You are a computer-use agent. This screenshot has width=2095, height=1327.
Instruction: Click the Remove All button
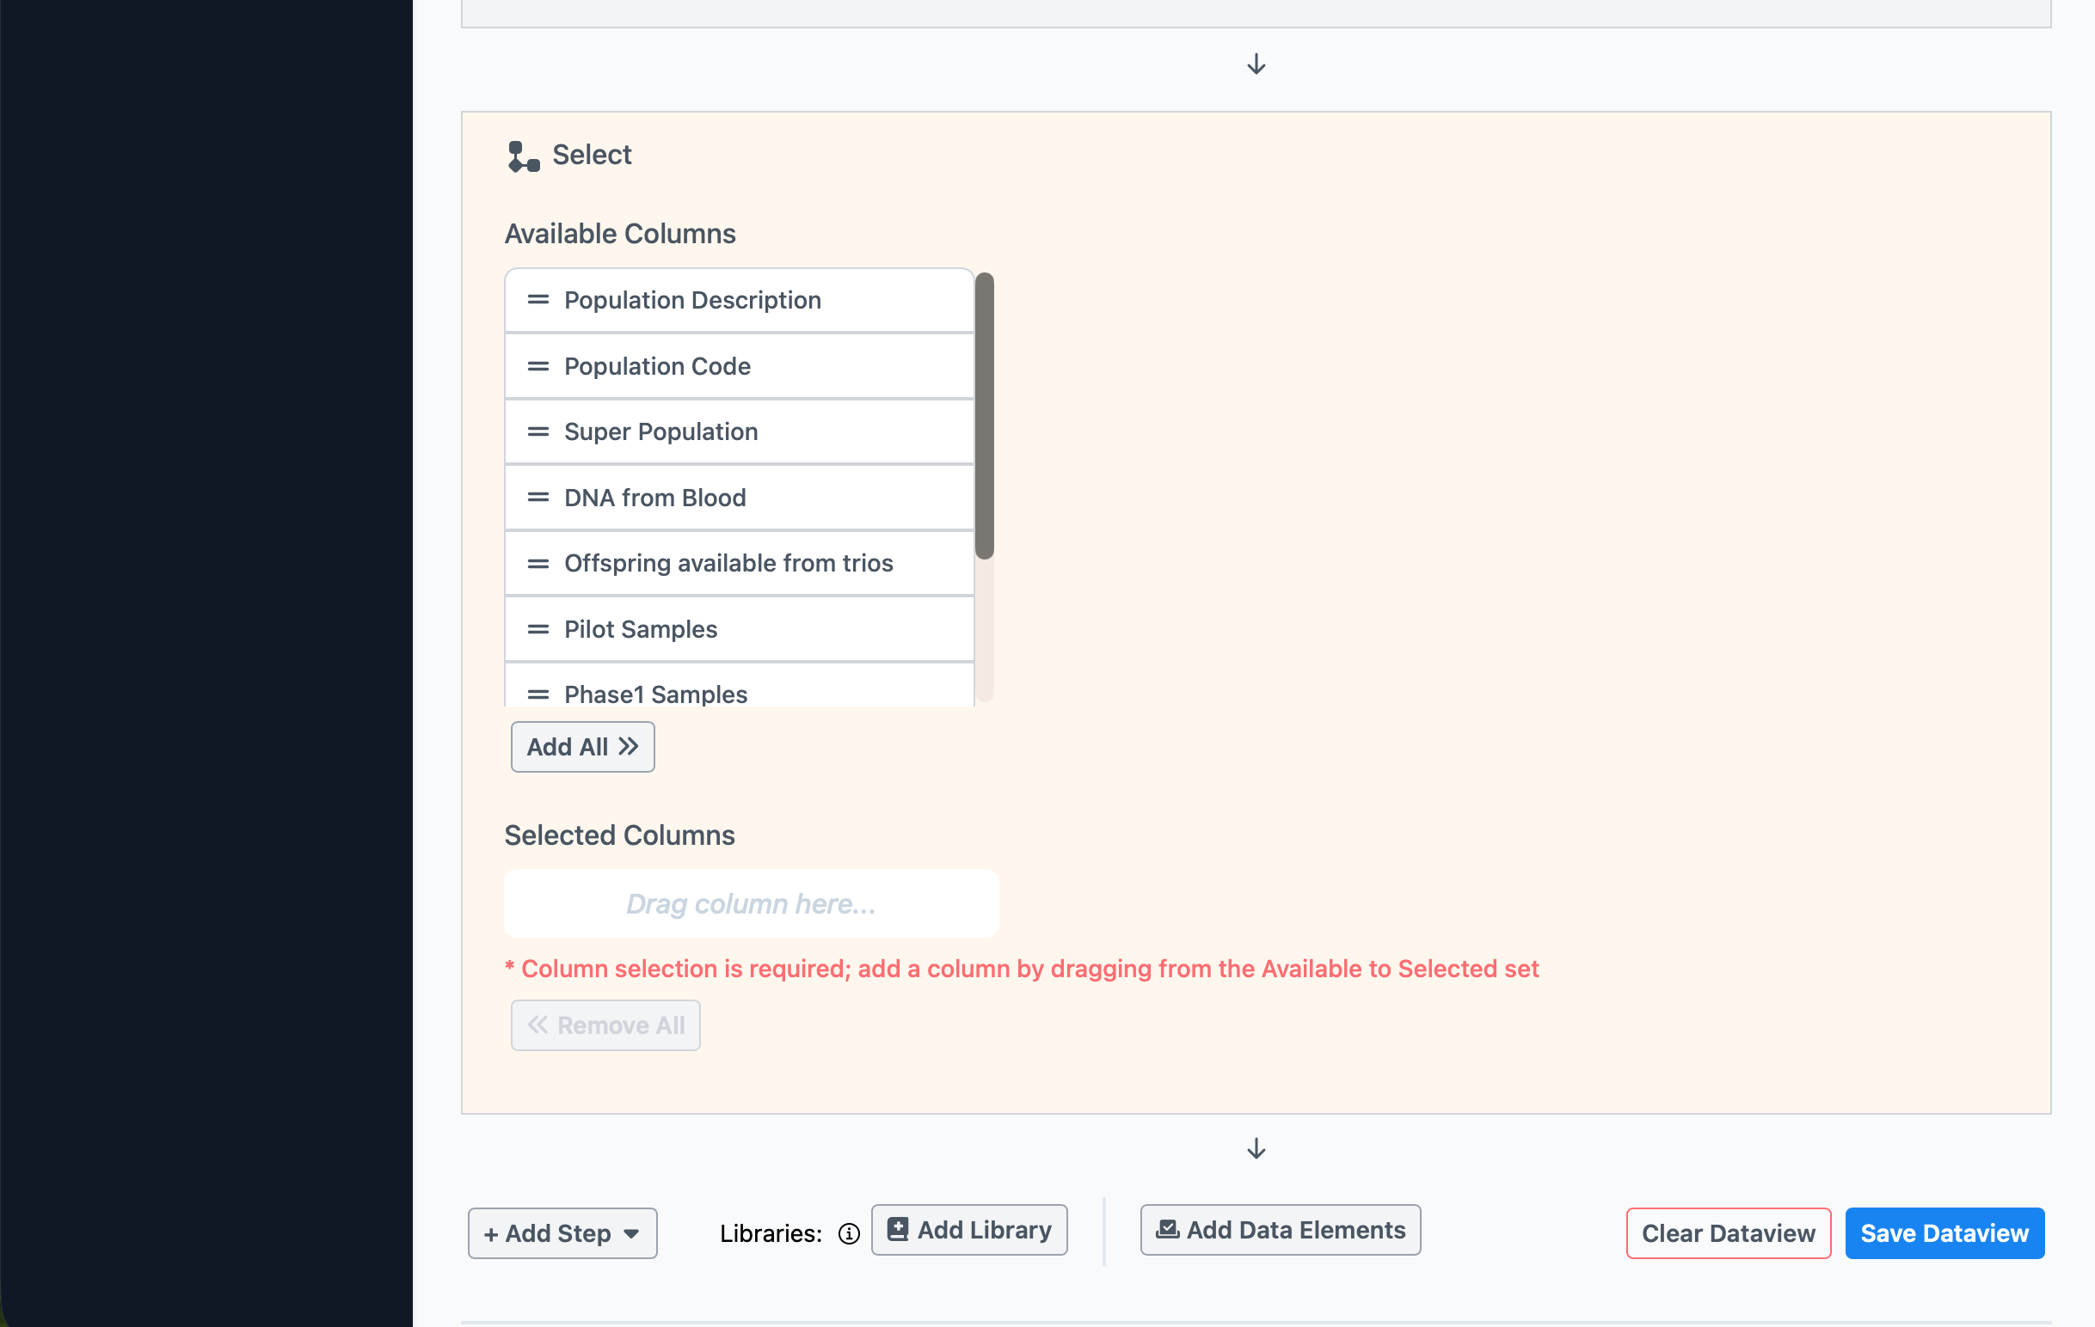click(605, 1025)
